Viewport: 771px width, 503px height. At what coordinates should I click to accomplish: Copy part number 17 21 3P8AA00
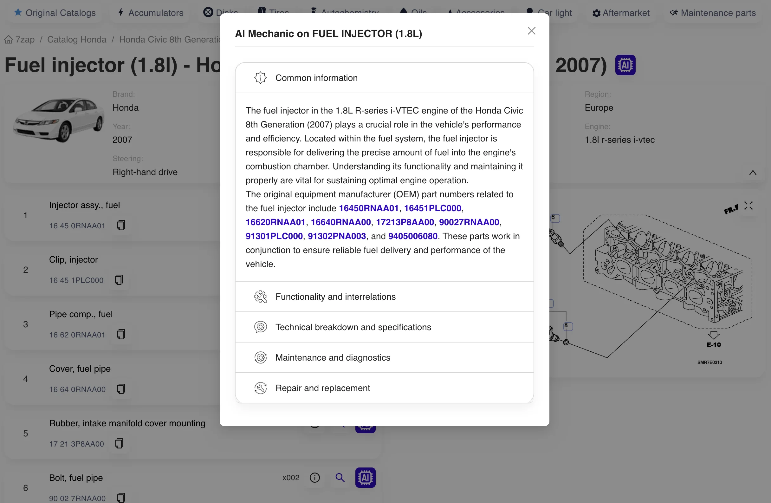[x=119, y=443]
